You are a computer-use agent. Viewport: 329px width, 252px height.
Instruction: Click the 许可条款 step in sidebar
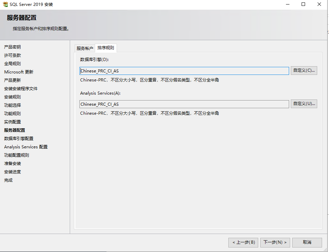12,55
